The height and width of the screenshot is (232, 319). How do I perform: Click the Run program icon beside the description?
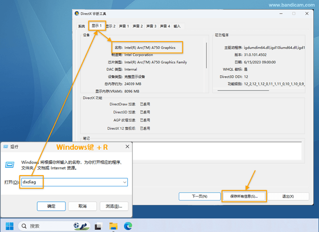click(x=10, y=165)
